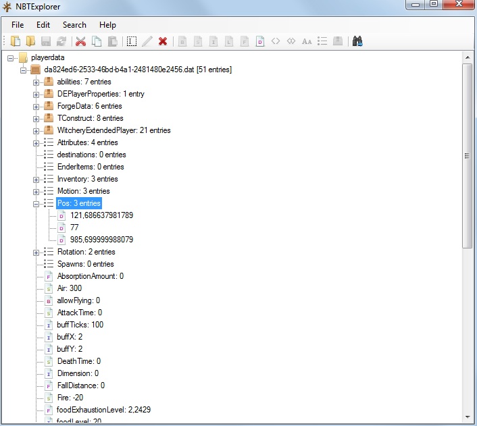Add a Byte tag with B icon
The width and height of the screenshot is (477, 426).
[x=182, y=41]
